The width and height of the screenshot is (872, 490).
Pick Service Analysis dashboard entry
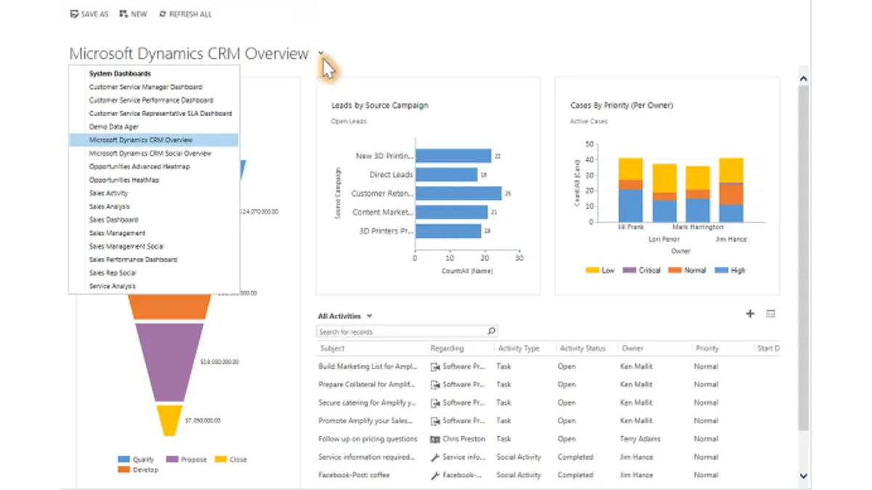[112, 286]
